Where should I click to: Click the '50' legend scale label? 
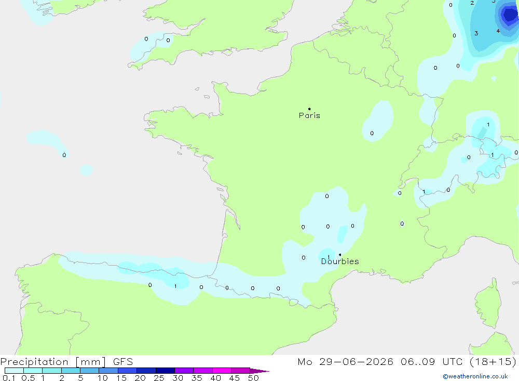[x=254, y=378]
